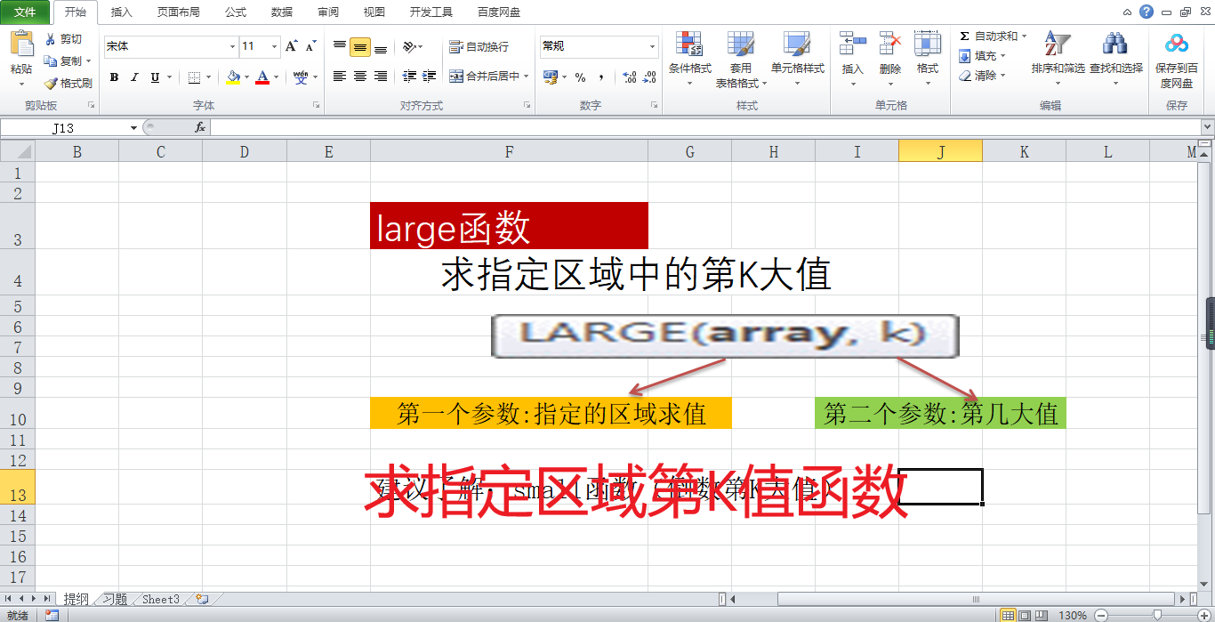Viewport: 1215px width, 622px height.
Task: Click the Cut (剪切) scissors icon
Action: point(51,39)
